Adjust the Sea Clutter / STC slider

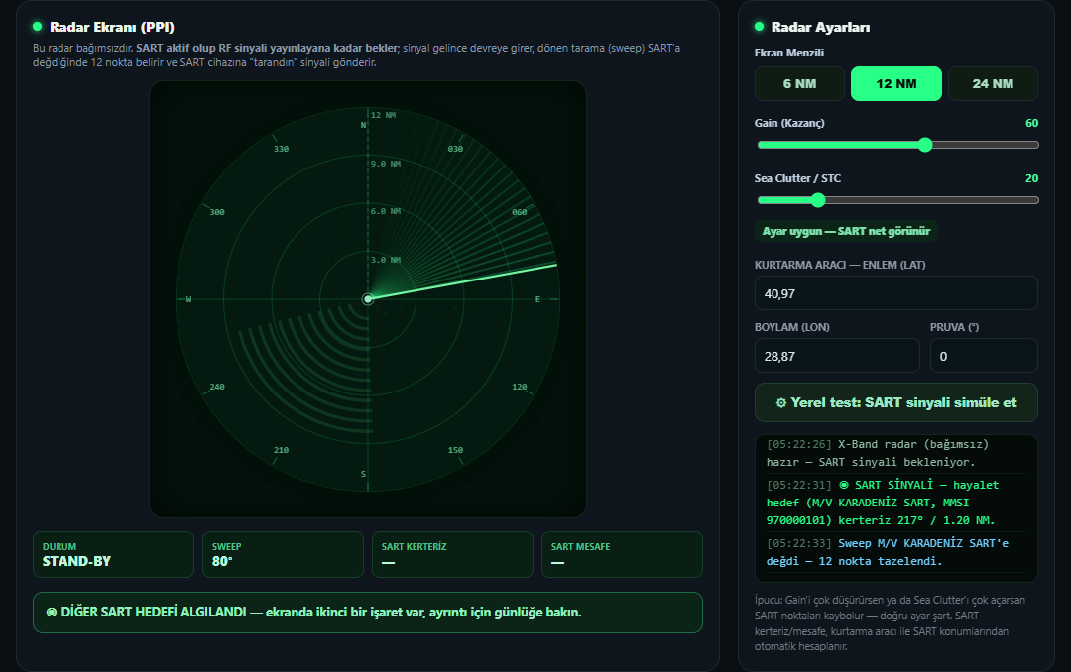[897, 200]
